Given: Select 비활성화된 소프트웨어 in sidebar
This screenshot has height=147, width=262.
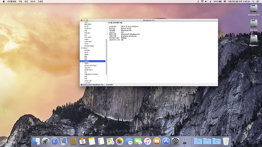Looking at the screenshot, I should pos(91,74).
